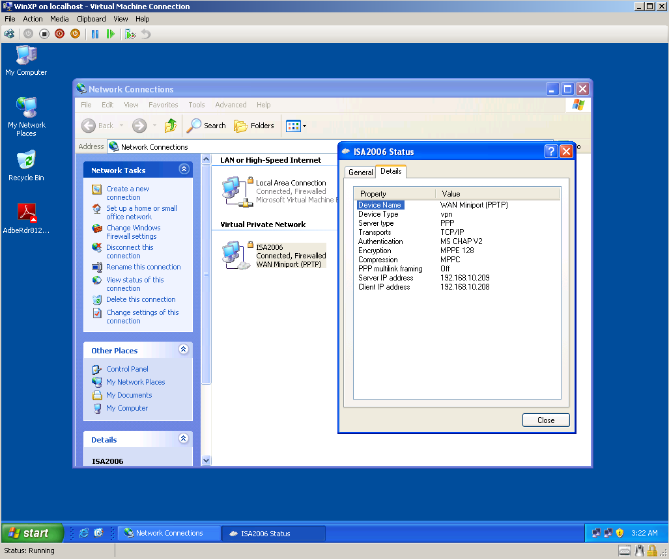Click Change Windows Firewall settings link
Screen dimensions: 669x559
point(133,232)
